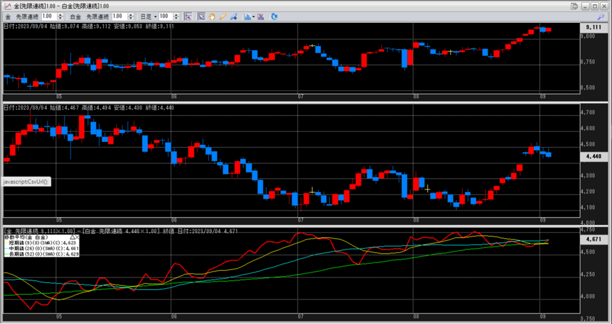Collapse moving average legend with triangle

pyautogui.click(x=74, y=237)
